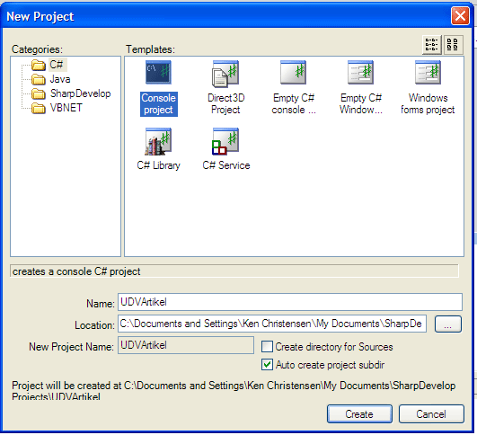Click the Cancel button

(x=431, y=414)
